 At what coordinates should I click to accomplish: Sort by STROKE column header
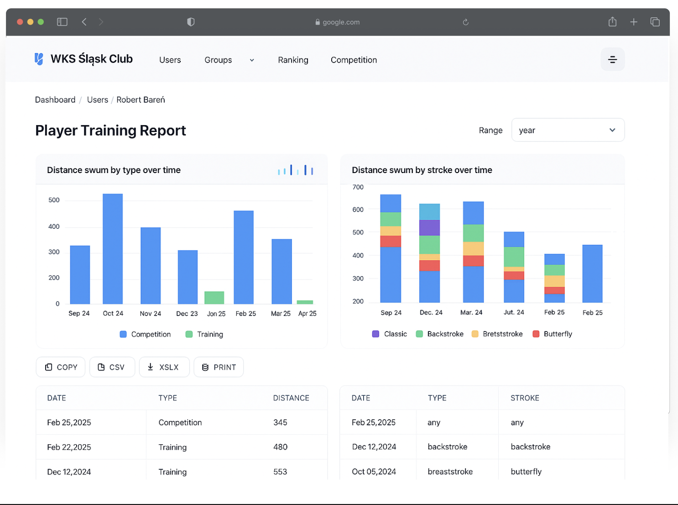pyautogui.click(x=525, y=398)
